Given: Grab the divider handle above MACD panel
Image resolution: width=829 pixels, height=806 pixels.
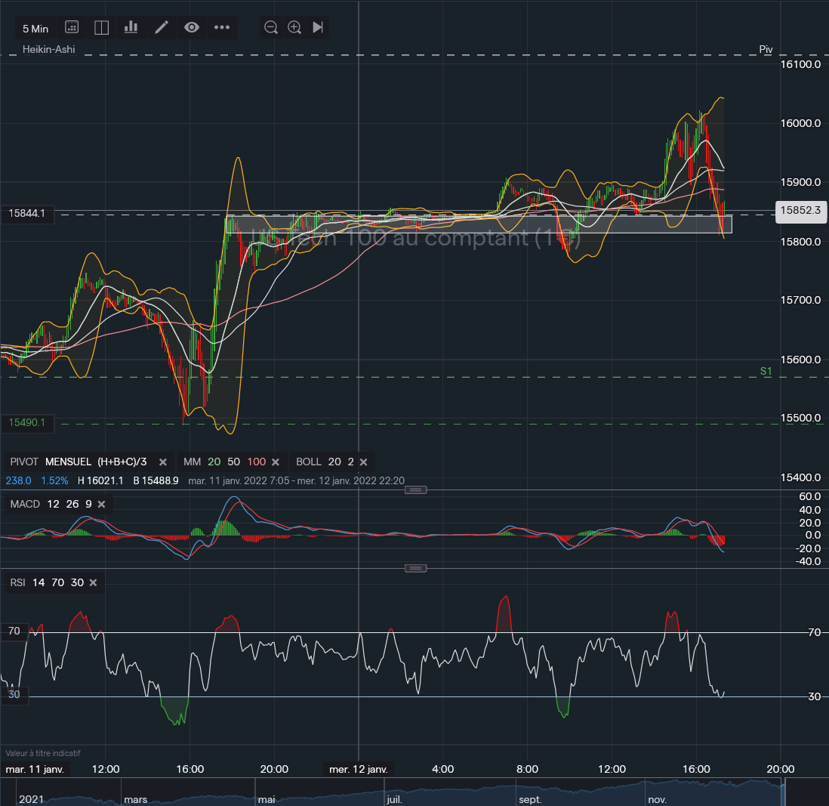Looking at the screenshot, I should [x=415, y=489].
